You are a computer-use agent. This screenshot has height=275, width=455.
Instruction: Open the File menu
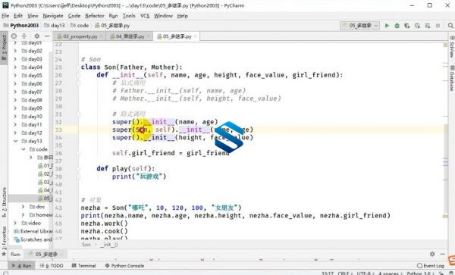coord(5,16)
